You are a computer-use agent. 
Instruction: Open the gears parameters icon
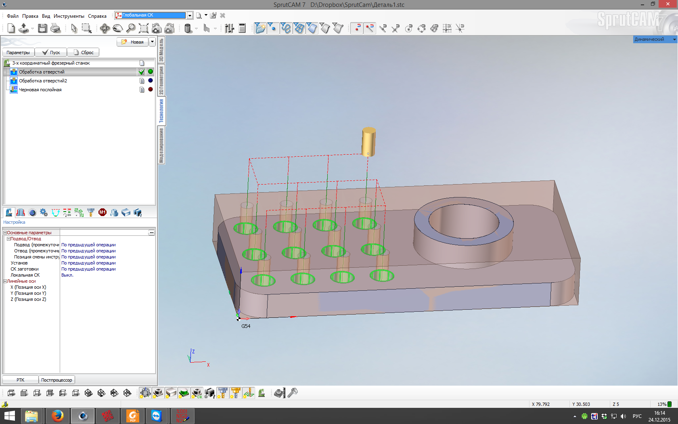44,212
